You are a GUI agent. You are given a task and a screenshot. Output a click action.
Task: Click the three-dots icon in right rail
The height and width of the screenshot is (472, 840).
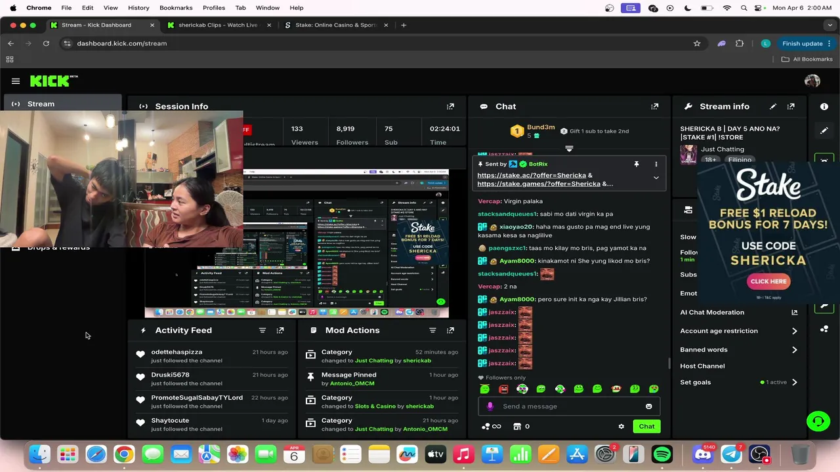click(x=824, y=329)
